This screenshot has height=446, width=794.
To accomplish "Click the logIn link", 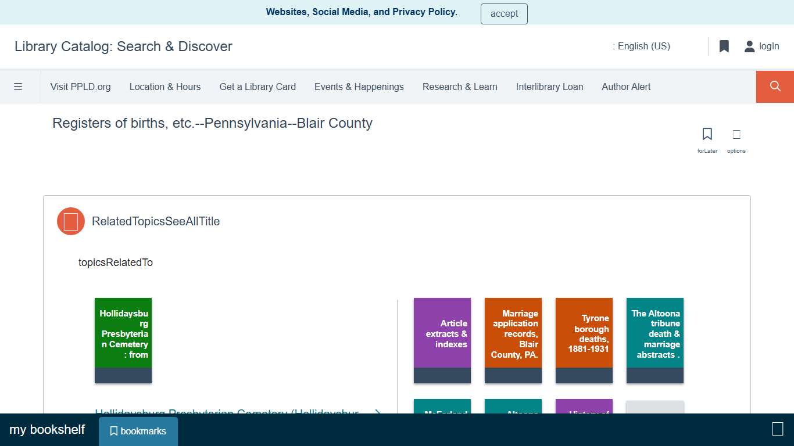I will pyautogui.click(x=769, y=46).
